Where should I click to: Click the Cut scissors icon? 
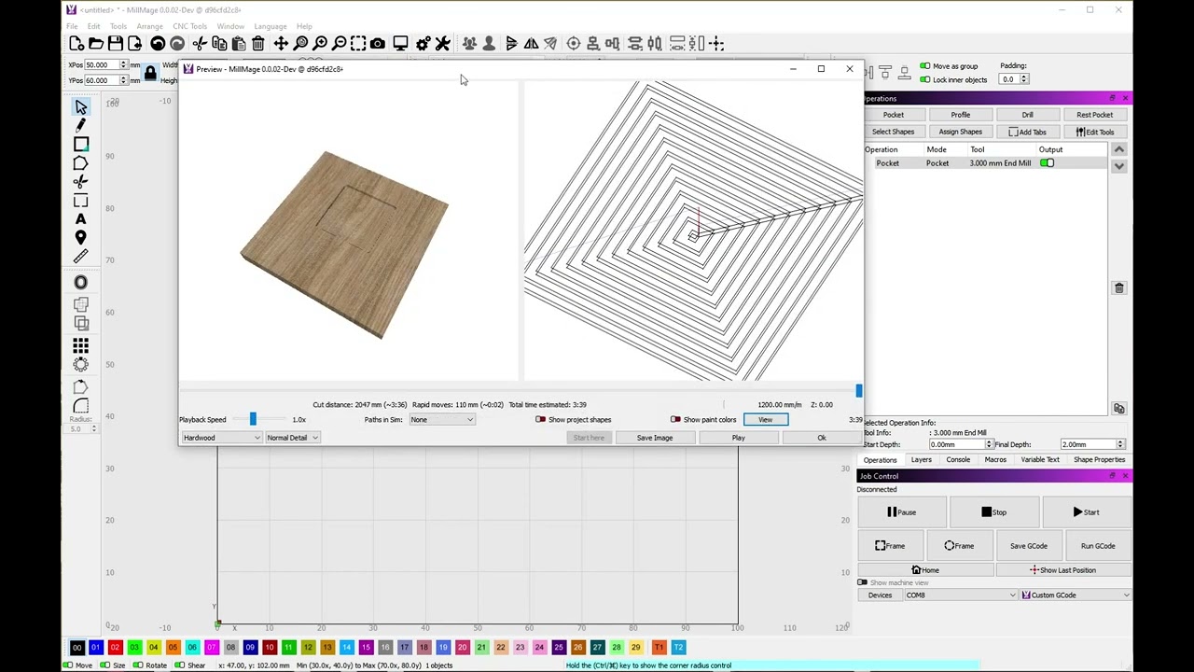click(x=200, y=44)
